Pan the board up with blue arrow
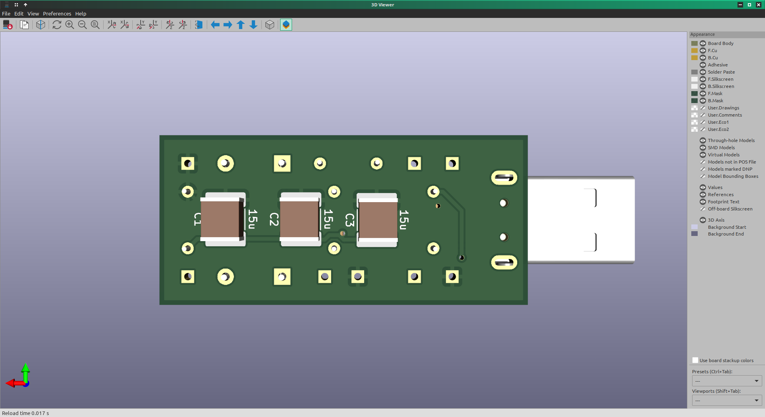The height and width of the screenshot is (417, 765). coord(241,25)
